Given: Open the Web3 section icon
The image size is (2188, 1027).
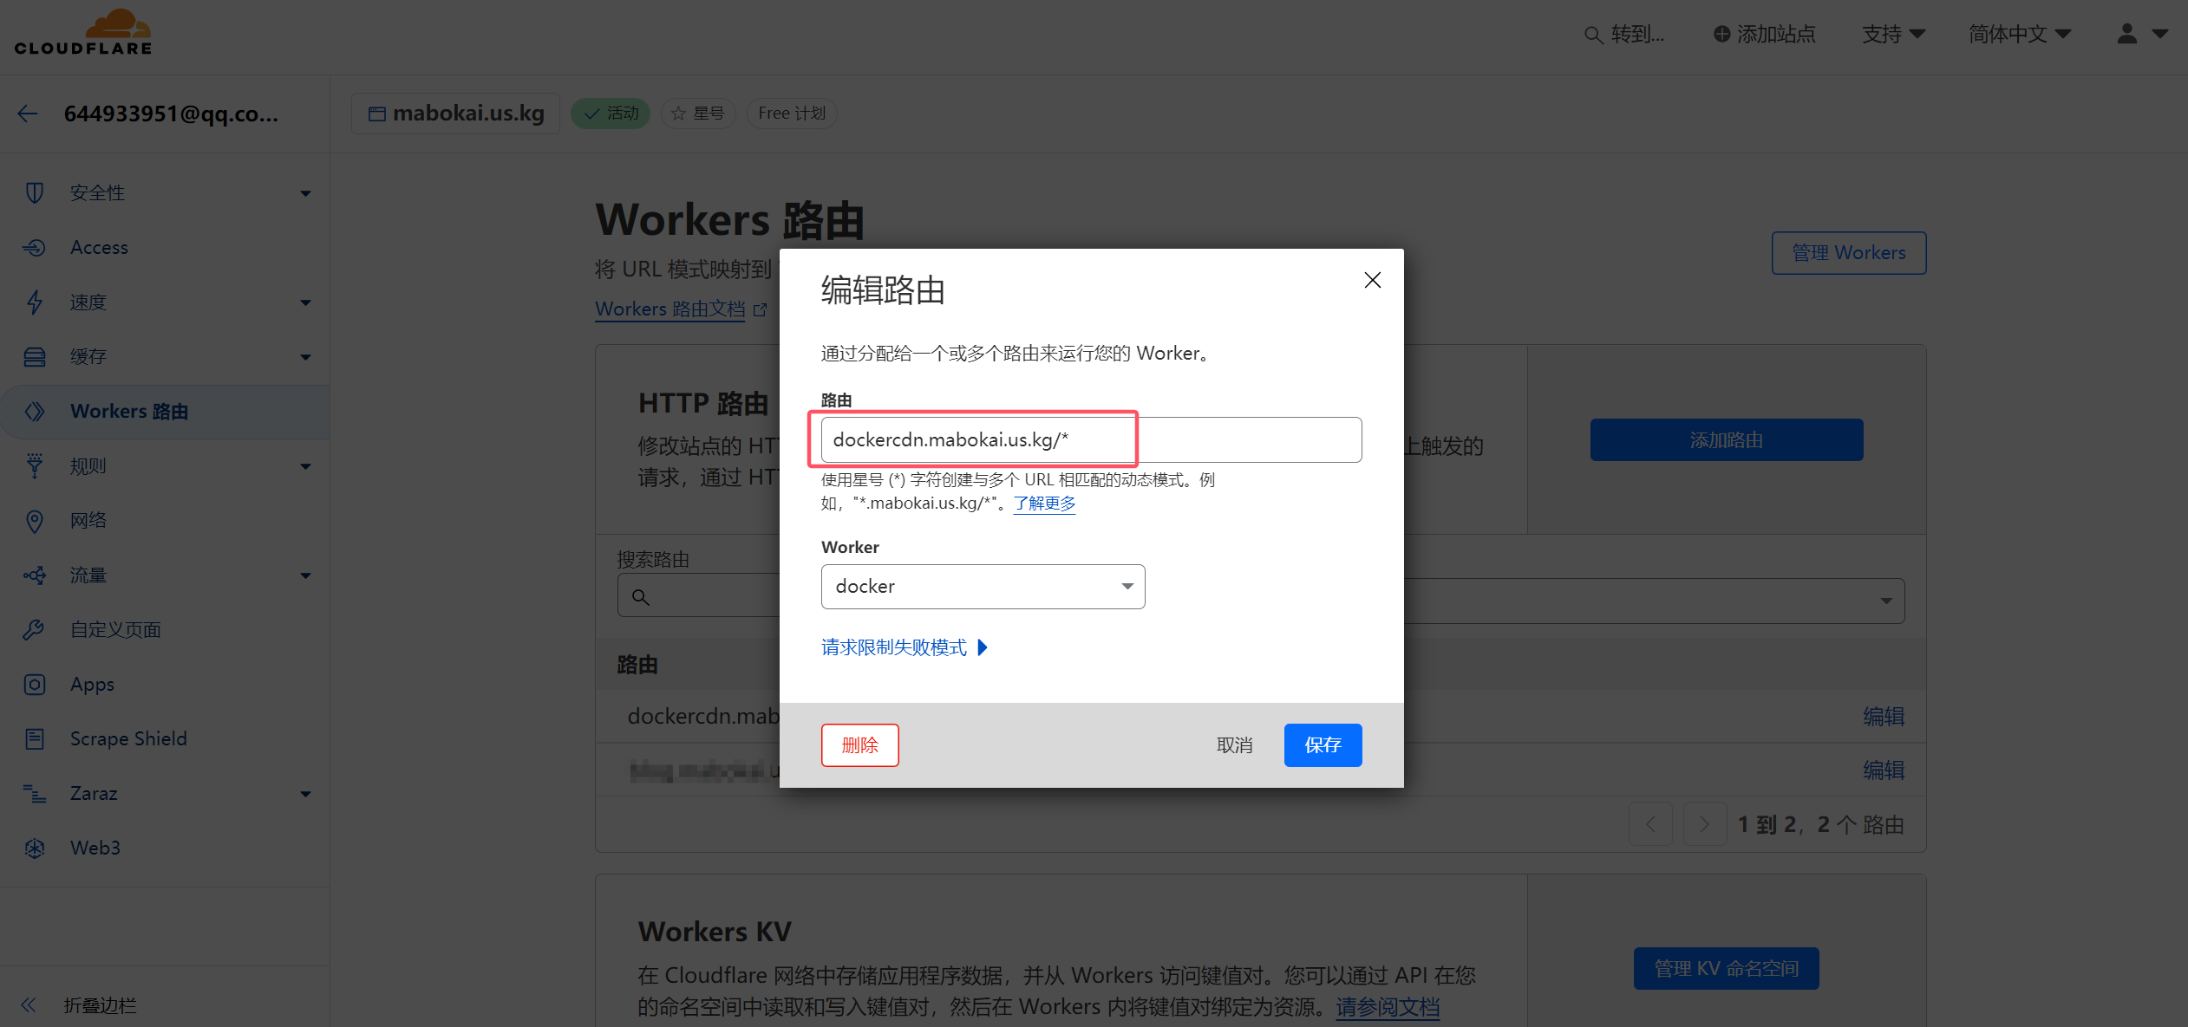Looking at the screenshot, I should coord(35,848).
